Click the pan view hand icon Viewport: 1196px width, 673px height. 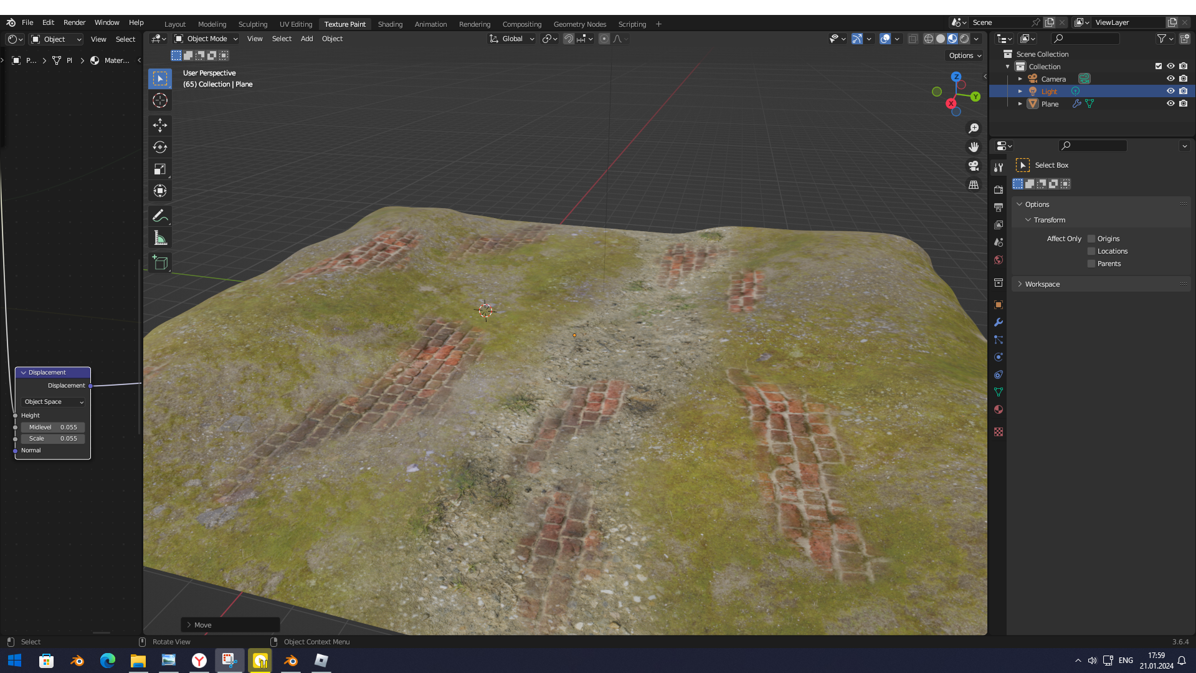974,147
